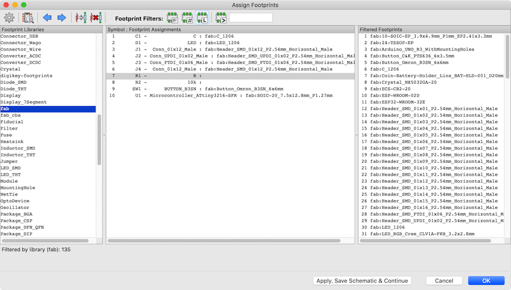Select Converter_ACDC library
Screen dimensions: 511x290
tap(20, 56)
